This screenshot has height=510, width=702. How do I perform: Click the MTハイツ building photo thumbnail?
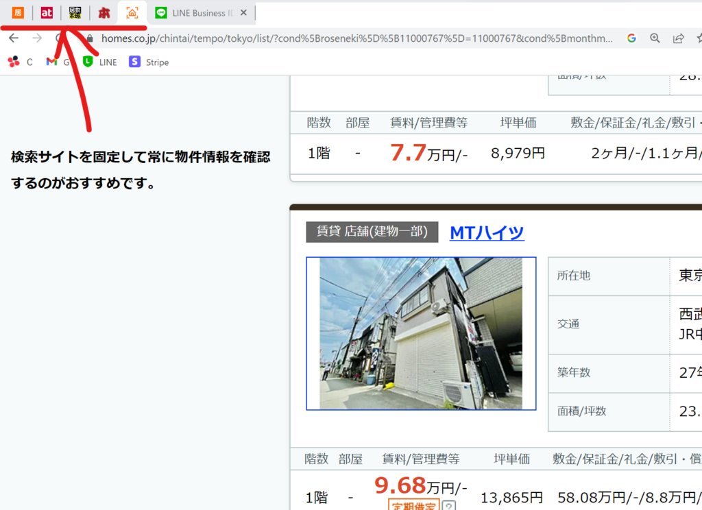(421, 334)
